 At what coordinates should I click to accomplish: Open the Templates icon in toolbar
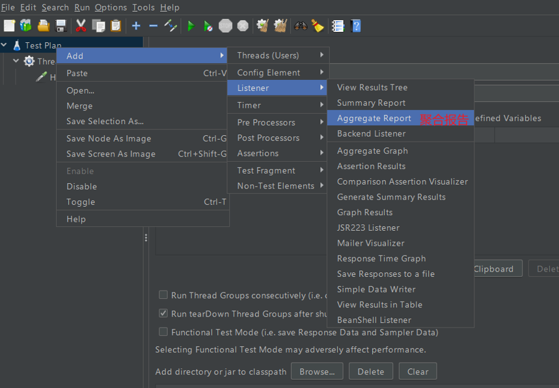25,26
